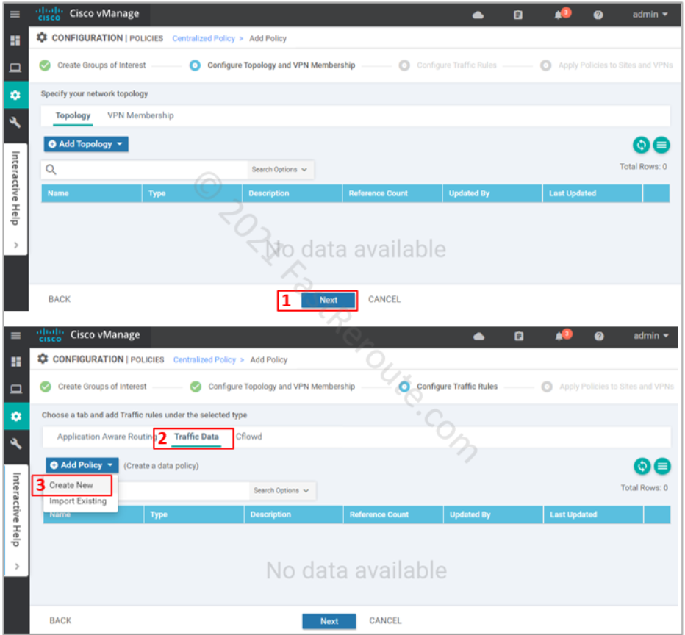Click the hamburger menu icon in top header
The height and width of the screenshot is (635, 685).
click(x=15, y=14)
